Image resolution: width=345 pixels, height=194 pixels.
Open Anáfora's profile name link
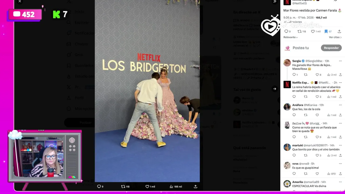pyautogui.click(x=298, y=105)
